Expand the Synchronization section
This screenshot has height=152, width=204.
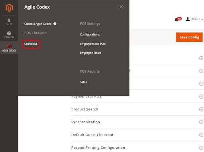coord(201,122)
